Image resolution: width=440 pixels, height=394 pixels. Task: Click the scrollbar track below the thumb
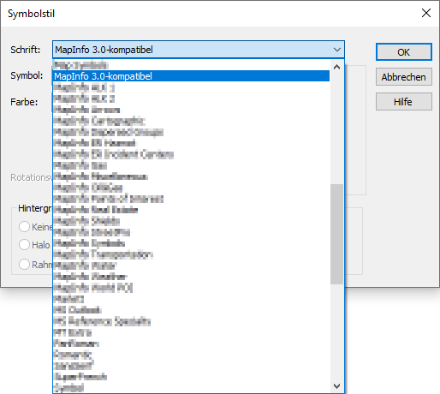tap(337, 331)
